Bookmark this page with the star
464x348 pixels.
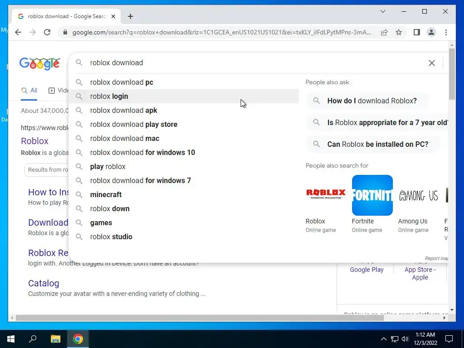pyautogui.click(x=399, y=32)
